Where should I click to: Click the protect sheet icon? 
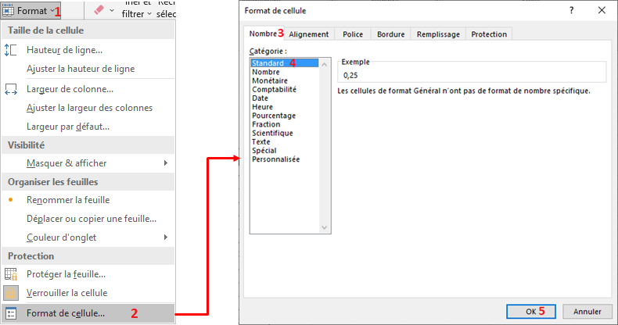tap(11, 274)
